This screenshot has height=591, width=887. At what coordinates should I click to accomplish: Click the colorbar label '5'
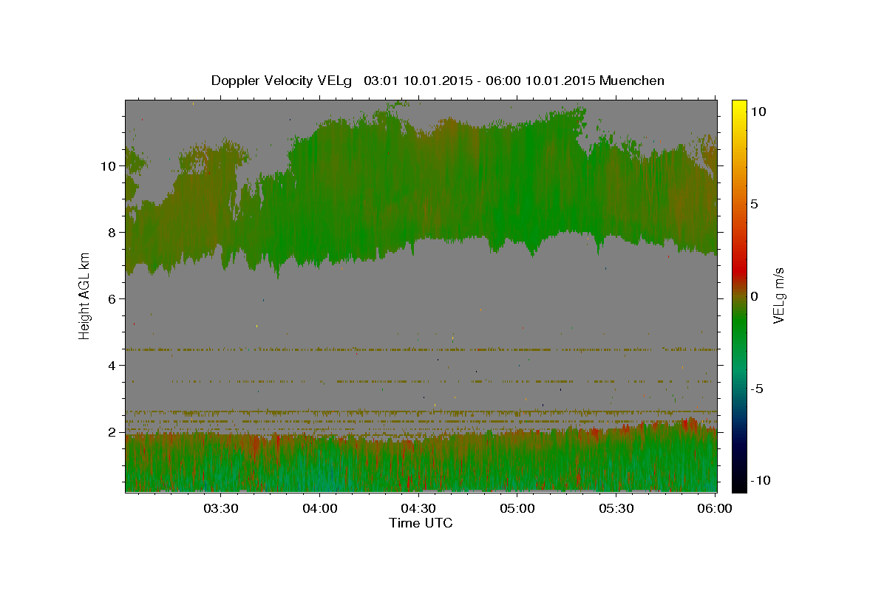pyautogui.click(x=754, y=204)
